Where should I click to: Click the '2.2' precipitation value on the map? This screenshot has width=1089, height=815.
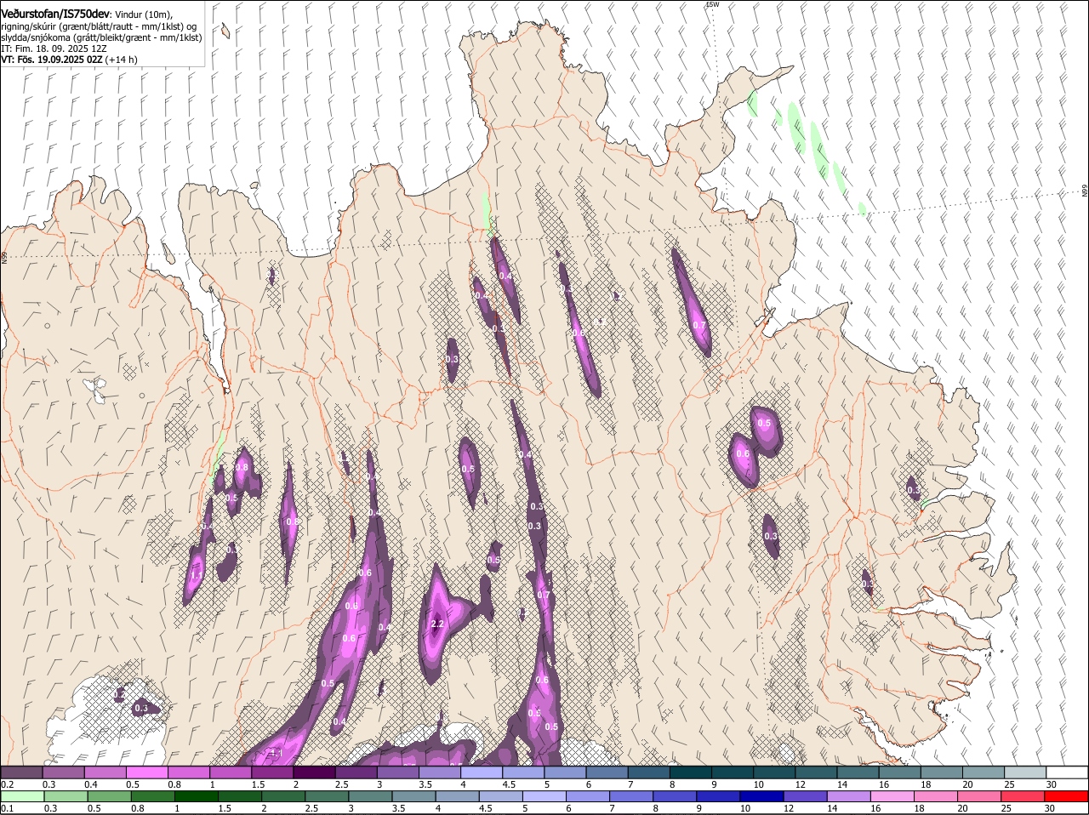438,624
